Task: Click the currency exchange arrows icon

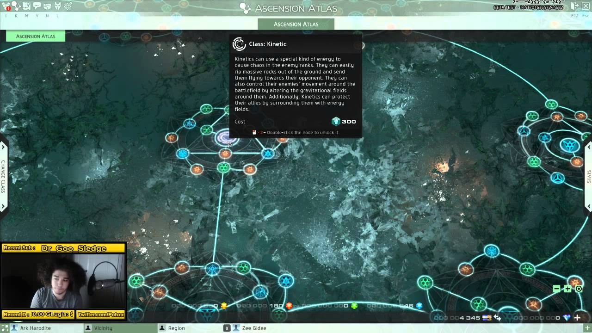Action: click(x=497, y=318)
